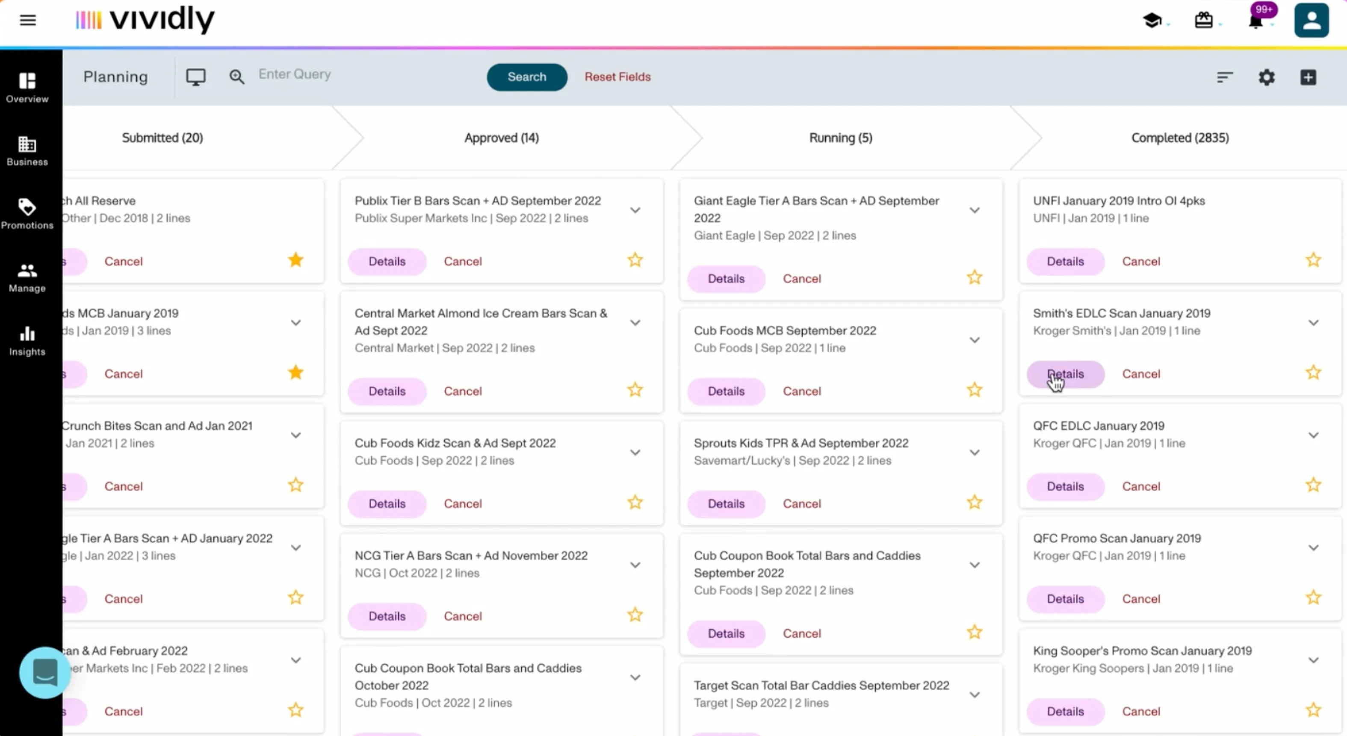Expand NCG Tier A Bars Scan card
The height and width of the screenshot is (736, 1347).
(635, 565)
